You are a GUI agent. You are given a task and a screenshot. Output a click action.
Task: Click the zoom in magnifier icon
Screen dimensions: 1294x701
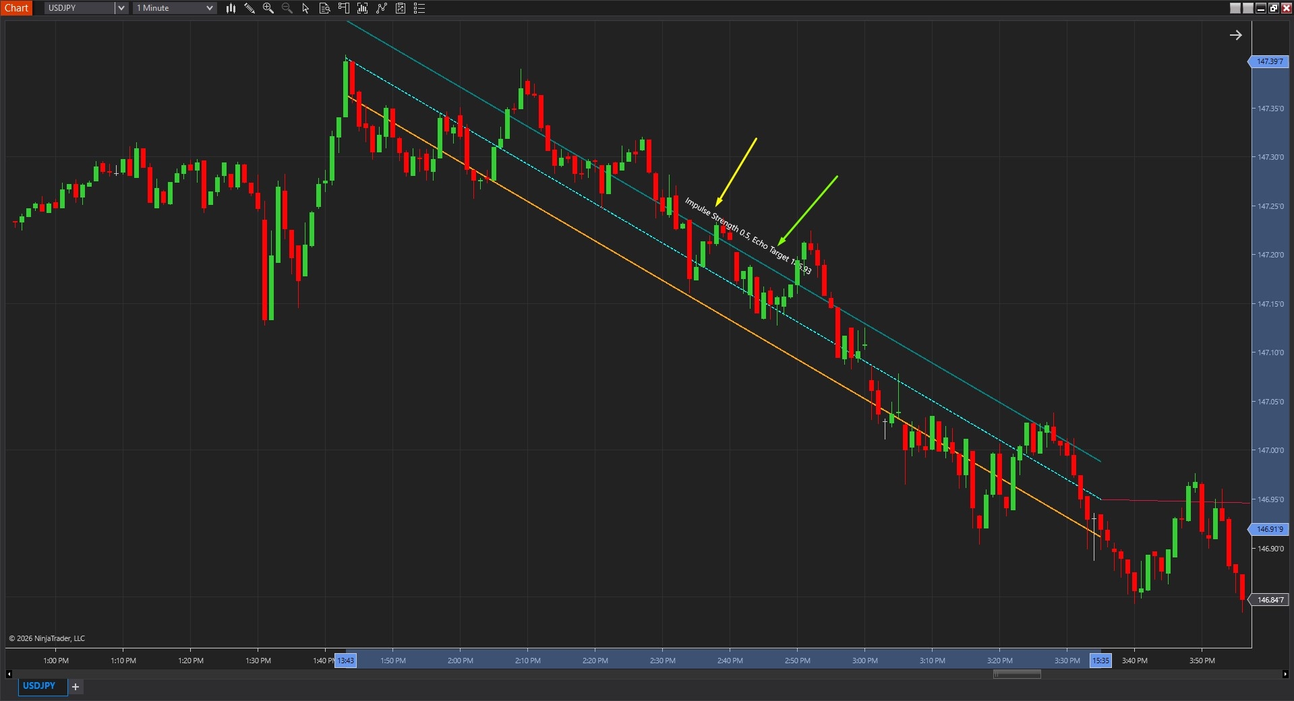268,8
